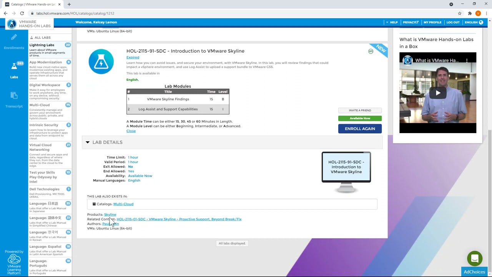This screenshot has width=492, height=277.
Task: Click Invite a Friend button
Action: click(x=360, y=110)
